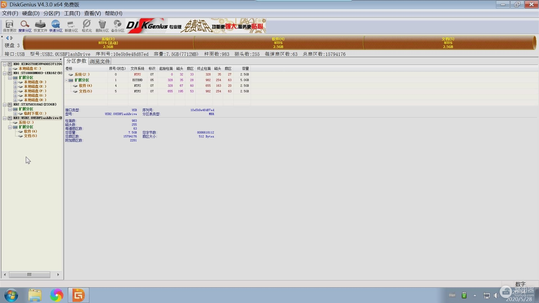Expand local disk (C:) tree node

click(10, 69)
